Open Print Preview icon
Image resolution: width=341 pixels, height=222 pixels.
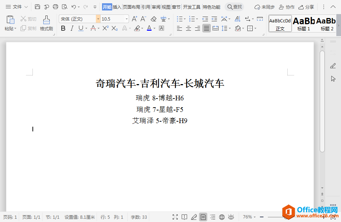pos(65,7)
